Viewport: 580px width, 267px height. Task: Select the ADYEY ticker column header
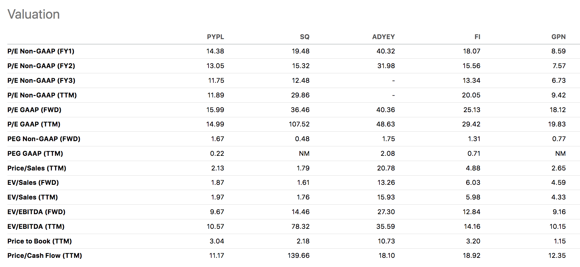383,37
